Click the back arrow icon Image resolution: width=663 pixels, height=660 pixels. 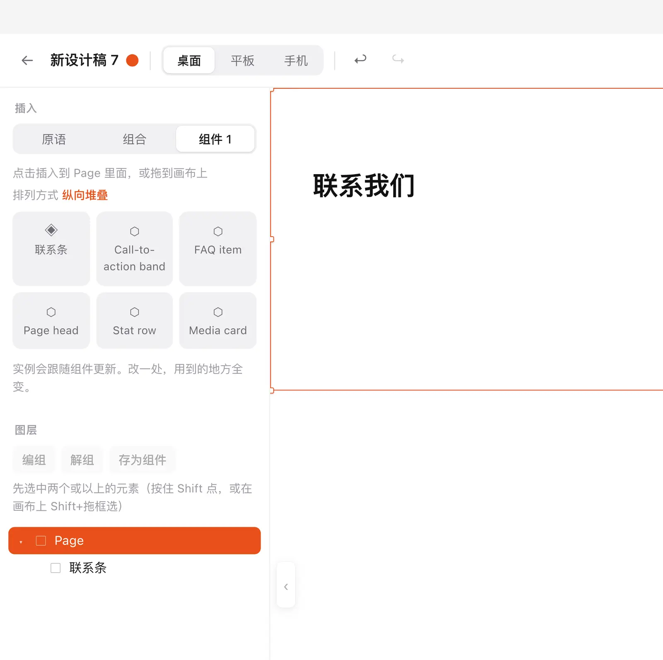pyautogui.click(x=27, y=61)
